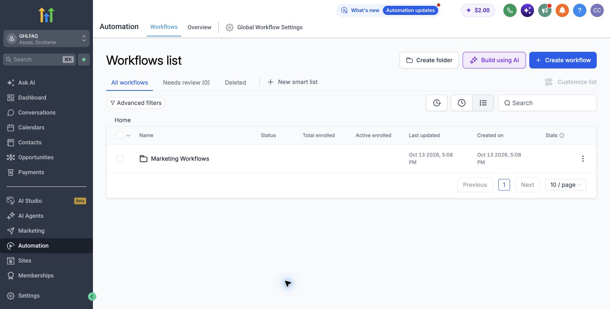Click the green lightning quick actions icon
The width and height of the screenshot is (610, 309).
coord(84,59)
